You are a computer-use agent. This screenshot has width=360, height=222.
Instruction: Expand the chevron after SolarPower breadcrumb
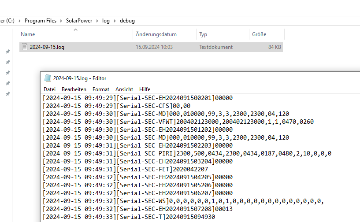(97, 21)
